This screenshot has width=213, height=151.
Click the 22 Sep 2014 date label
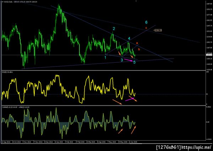(x=6, y=142)
